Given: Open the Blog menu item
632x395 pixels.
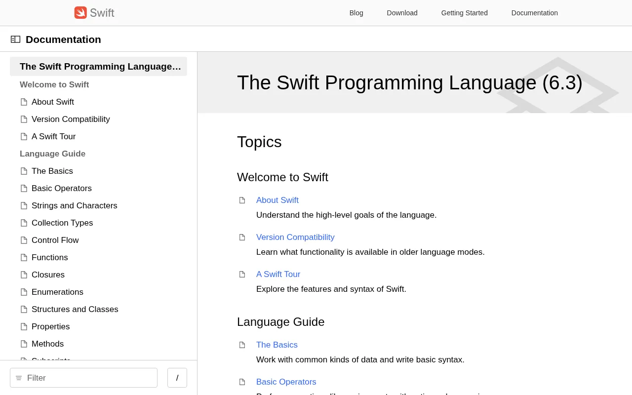Looking at the screenshot, I should click(x=356, y=13).
